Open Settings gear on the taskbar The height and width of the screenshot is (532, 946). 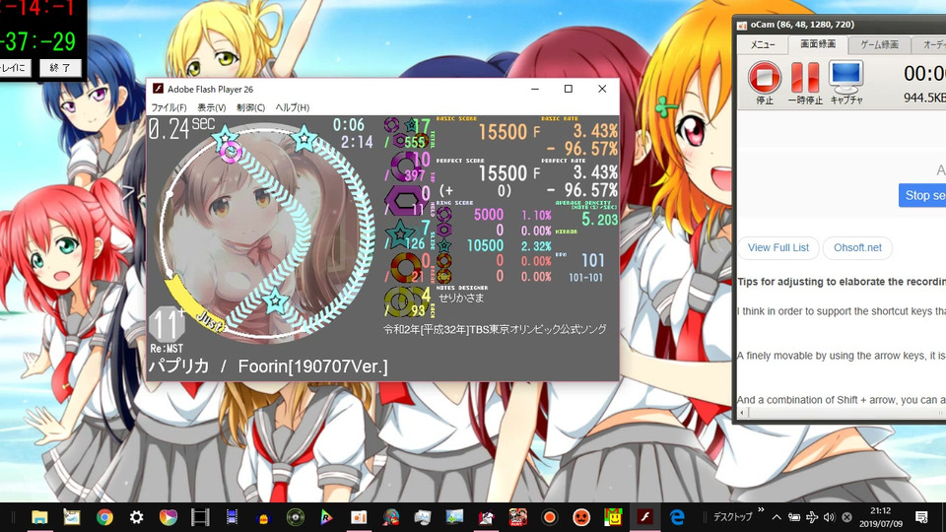[137, 517]
